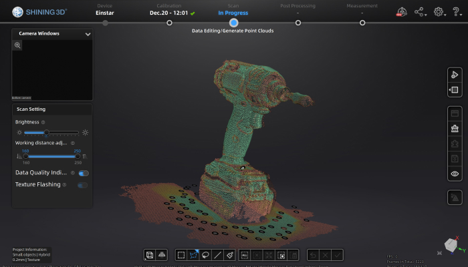The width and height of the screenshot is (468, 267).
Task: Switch to the Post Processing step
Action: (x=298, y=22)
